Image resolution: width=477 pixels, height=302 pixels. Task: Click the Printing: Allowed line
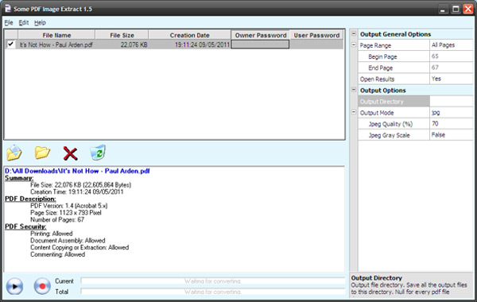pos(52,234)
